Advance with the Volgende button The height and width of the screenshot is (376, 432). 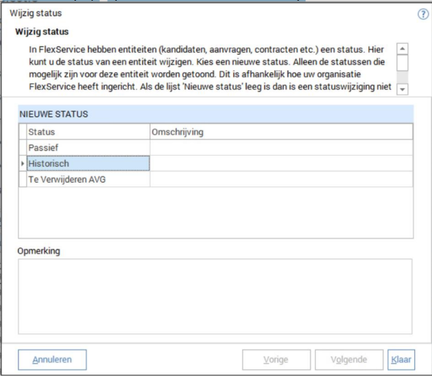pyautogui.click(x=349, y=359)
